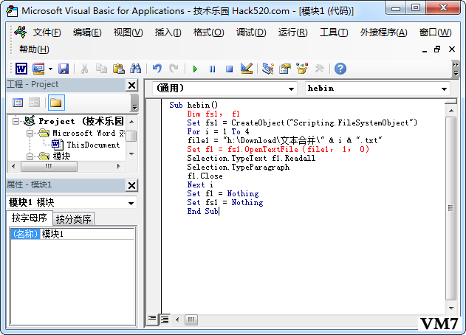
Task: Click View Code icon in Project panel
Action: click(x=18, y=103)
